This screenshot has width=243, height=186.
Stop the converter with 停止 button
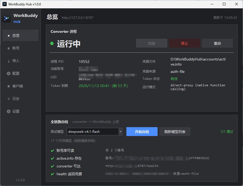185,43
